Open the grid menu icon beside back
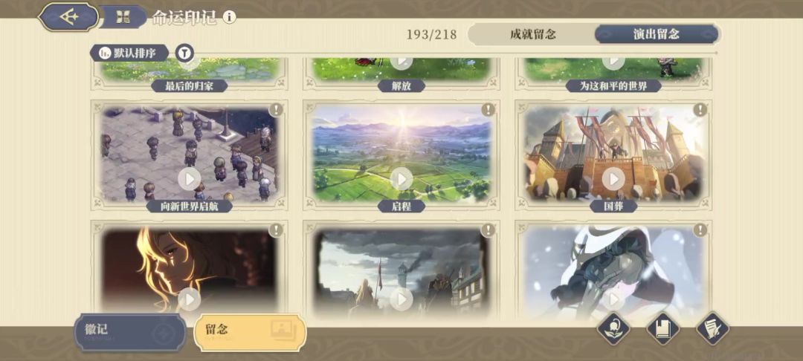 [123, 17]
